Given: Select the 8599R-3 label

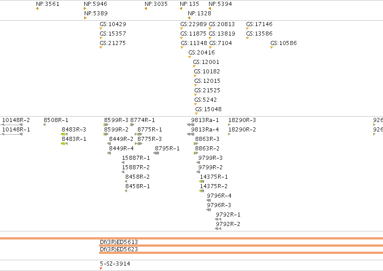Looking at the screenshot, I should click(x=116, y=120).
